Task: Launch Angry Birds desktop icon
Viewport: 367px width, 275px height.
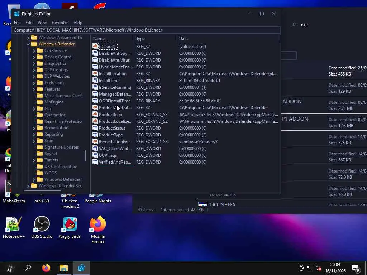Action: (x=70, y=227)
